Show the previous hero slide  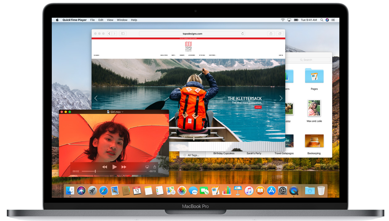(96, 98)
